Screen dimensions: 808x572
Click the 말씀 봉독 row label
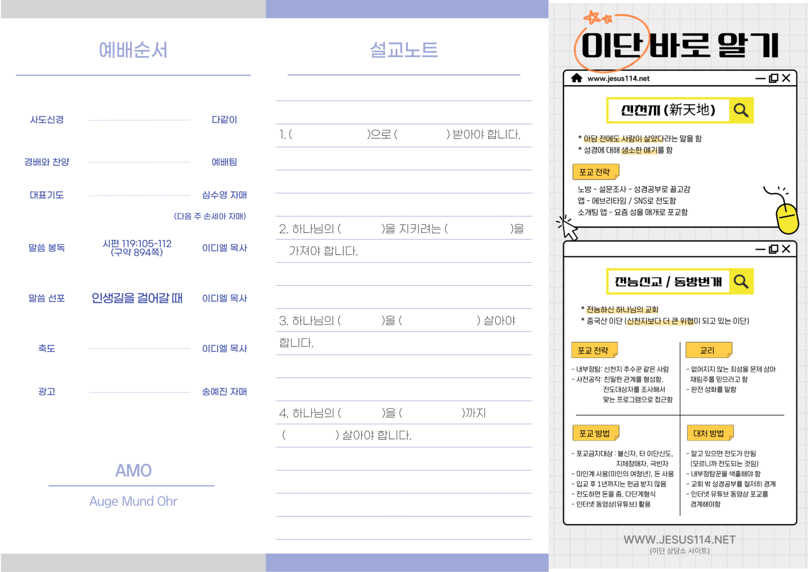(47, 248)
